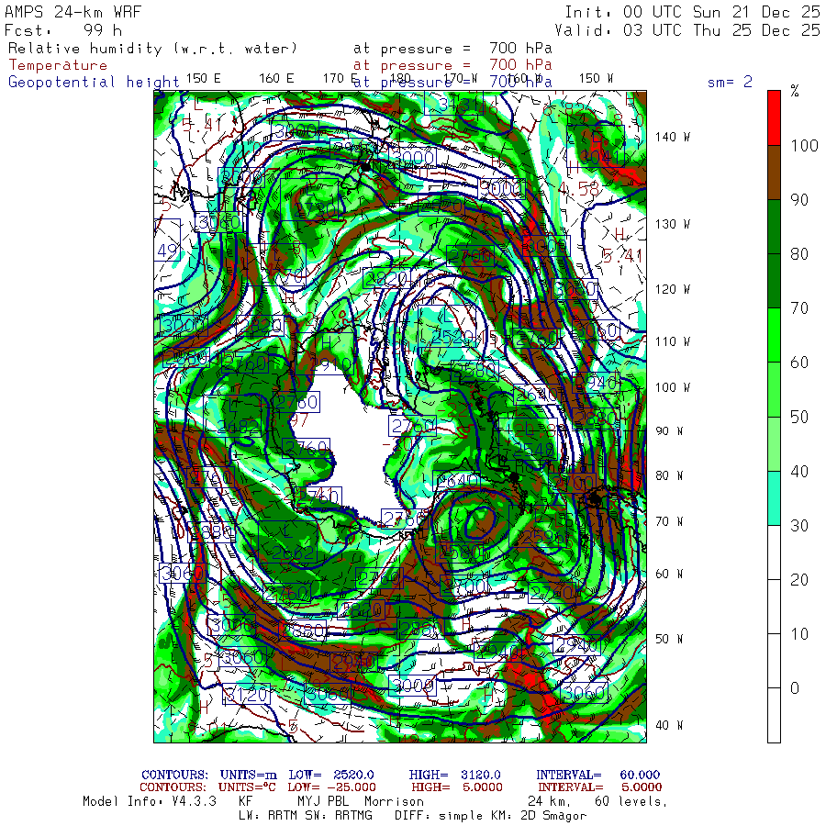Viewport: 826px width, 826px height.
Task: Click the red 'Temperature' legend label
Action: pyautogui.click(x=58, y=65)
